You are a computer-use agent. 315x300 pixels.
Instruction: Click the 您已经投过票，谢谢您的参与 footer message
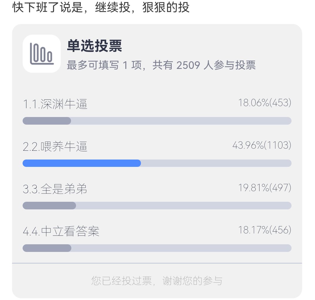coord(157,281)
